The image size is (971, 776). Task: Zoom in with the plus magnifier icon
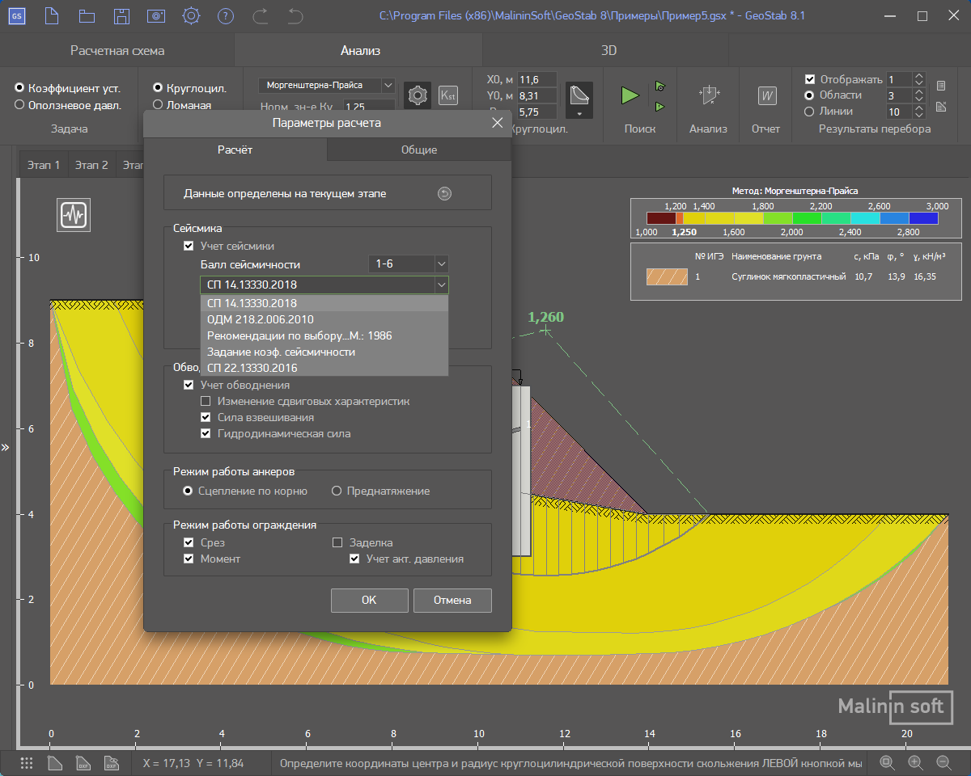tap(915, 762)
